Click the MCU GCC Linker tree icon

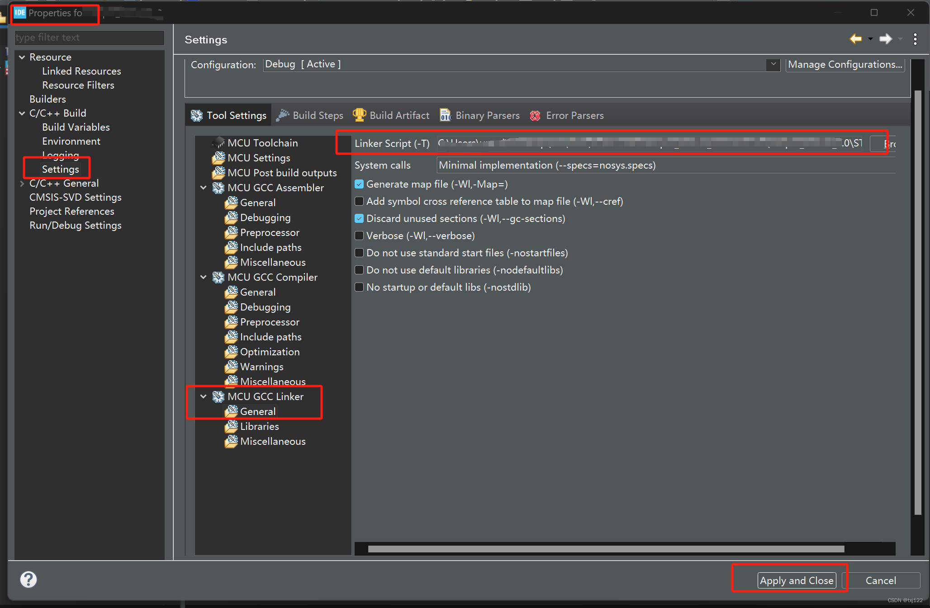[218, 396]
